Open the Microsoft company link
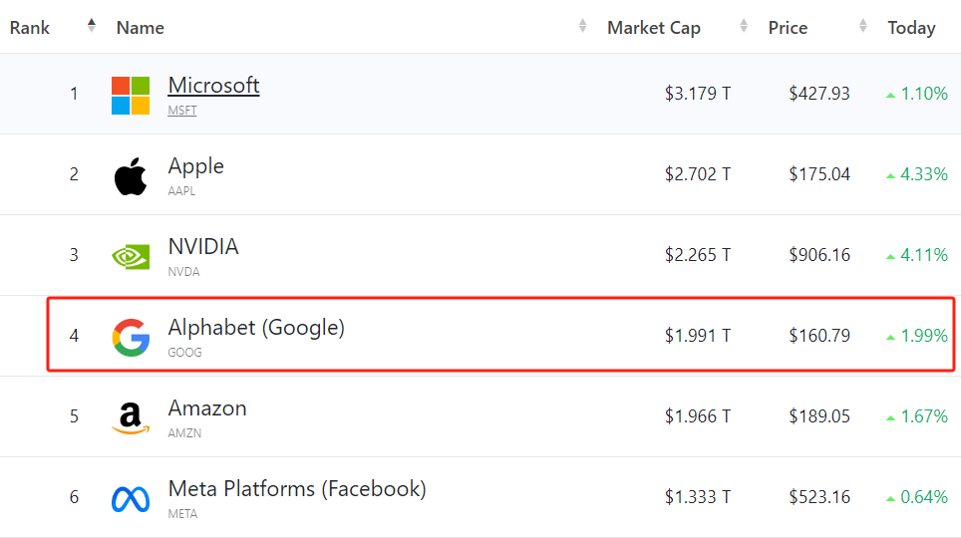Viewport: 961px width, 538px height. pyautogui.click(x=213, y=86)
